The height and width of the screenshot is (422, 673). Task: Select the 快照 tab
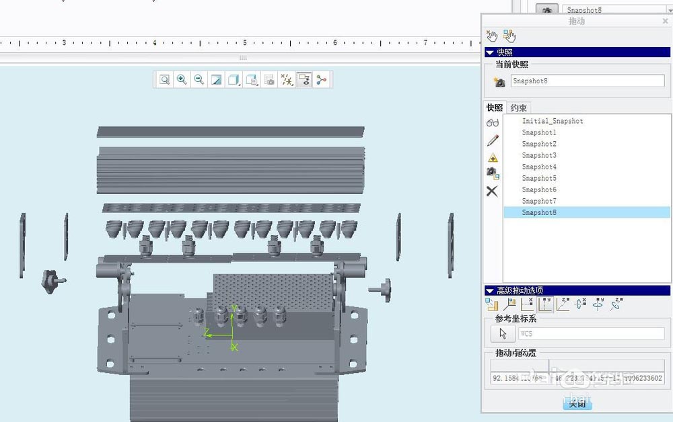[493, 108]
